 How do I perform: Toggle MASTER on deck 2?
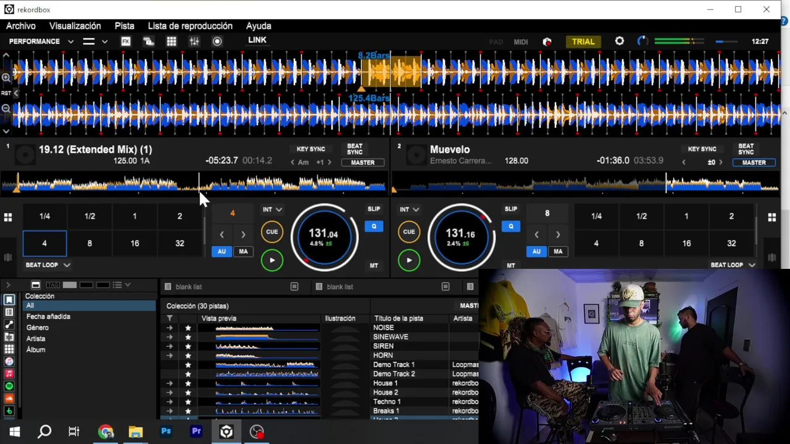[x=754, y=163]
